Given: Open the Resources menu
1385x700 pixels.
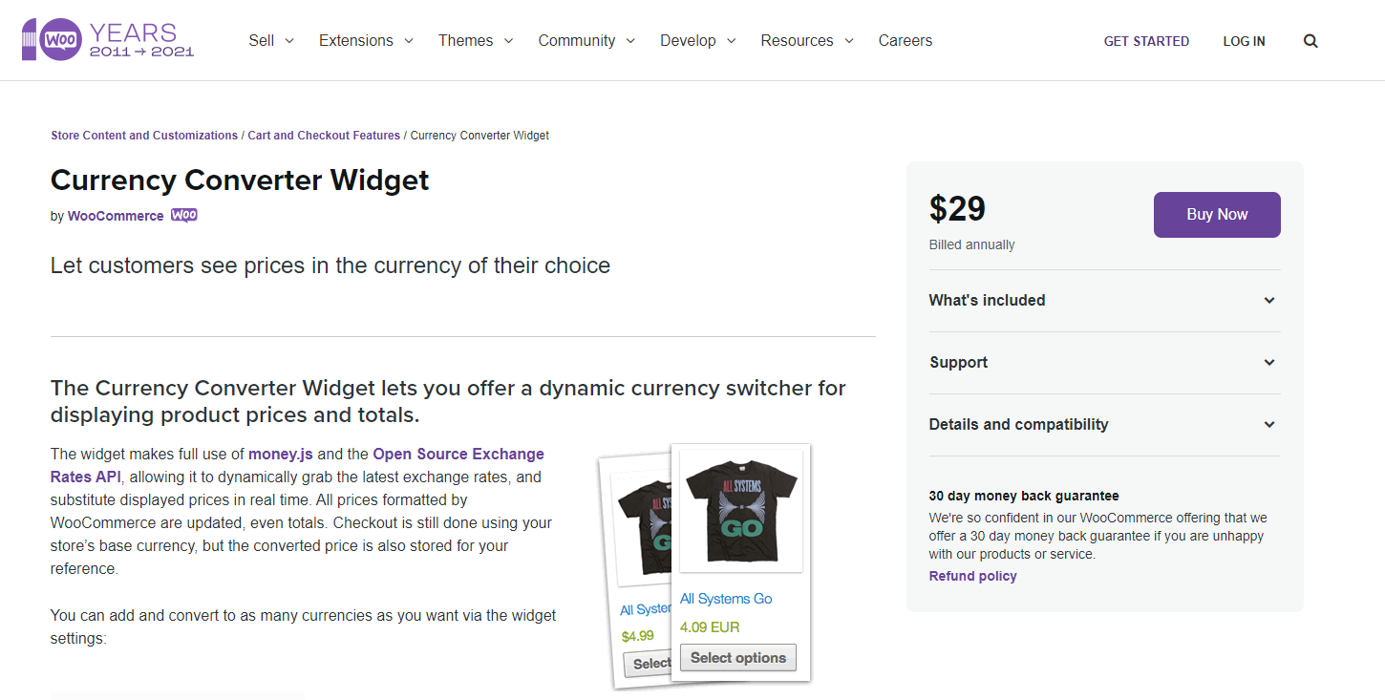Looking at the screenshot, I should [x=806, y=40].
